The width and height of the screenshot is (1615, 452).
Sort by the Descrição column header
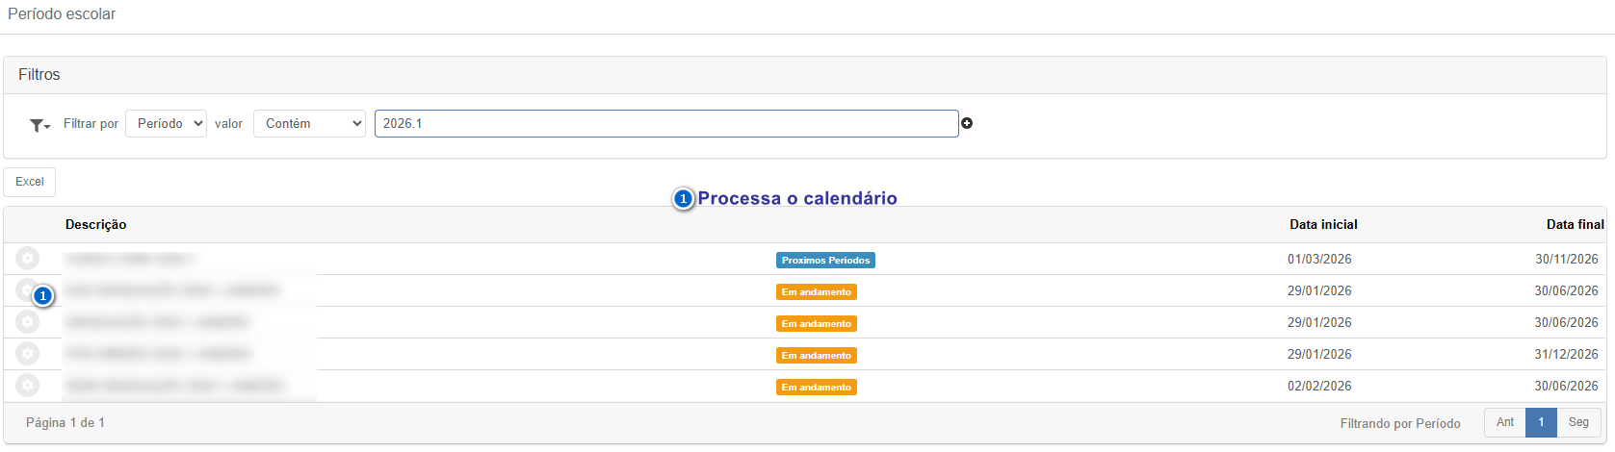point(95,224)
